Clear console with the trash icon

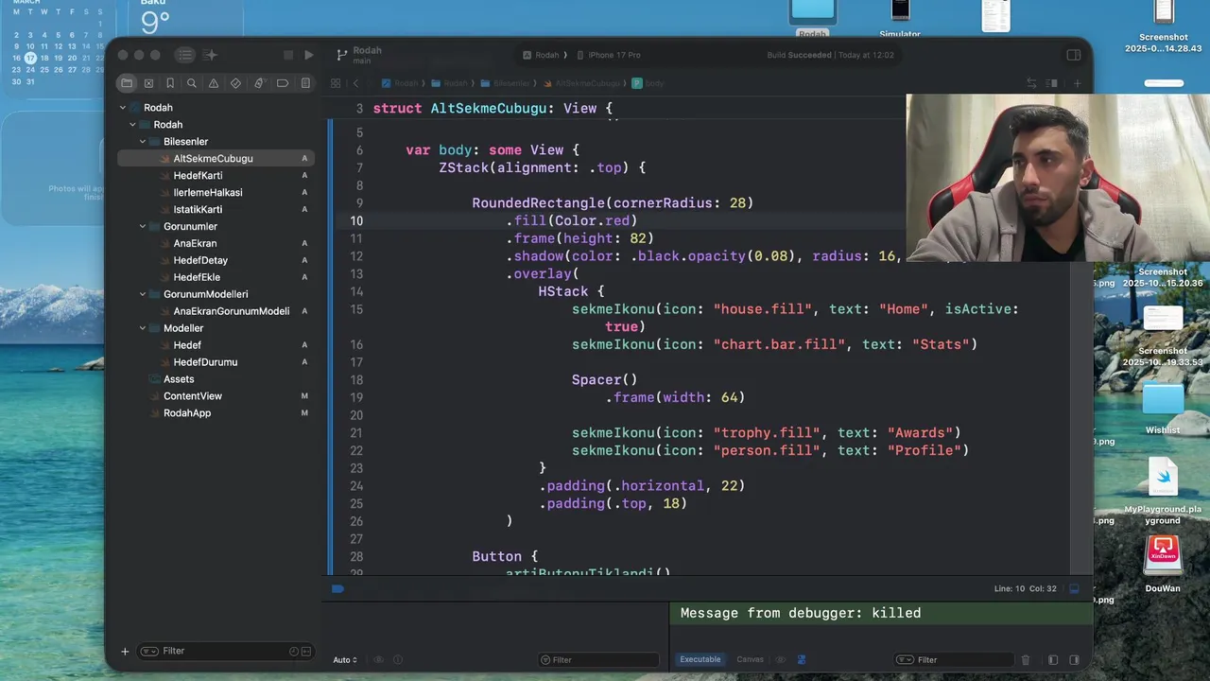click(1026, 660)
